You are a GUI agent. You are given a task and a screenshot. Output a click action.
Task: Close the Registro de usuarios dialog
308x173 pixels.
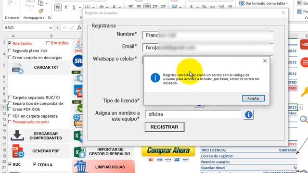pos(283,13)
